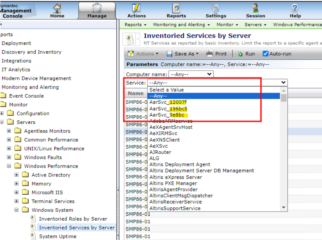
Task: Collapse the Windows Performance tree node
Action: coord(9,166)
